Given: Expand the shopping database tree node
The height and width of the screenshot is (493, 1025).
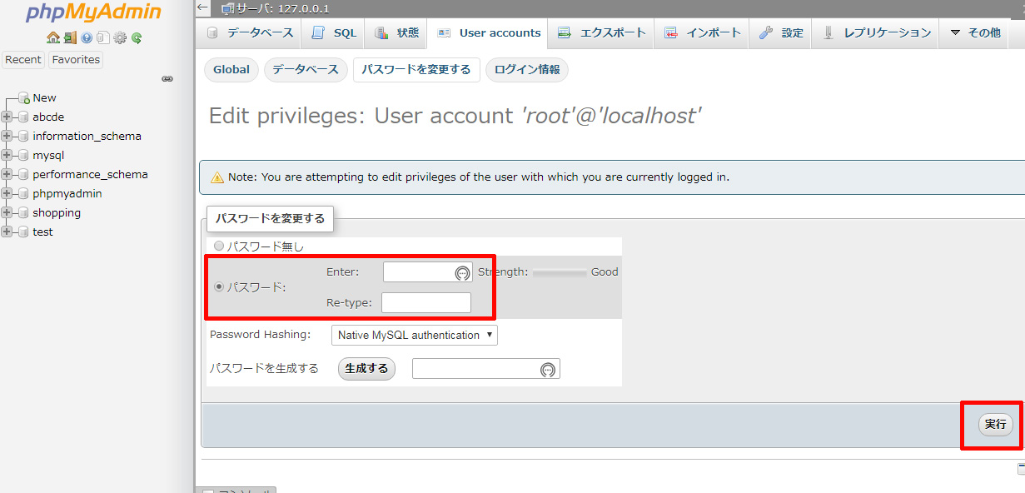Looking at the screenshot, I should 7,213.
